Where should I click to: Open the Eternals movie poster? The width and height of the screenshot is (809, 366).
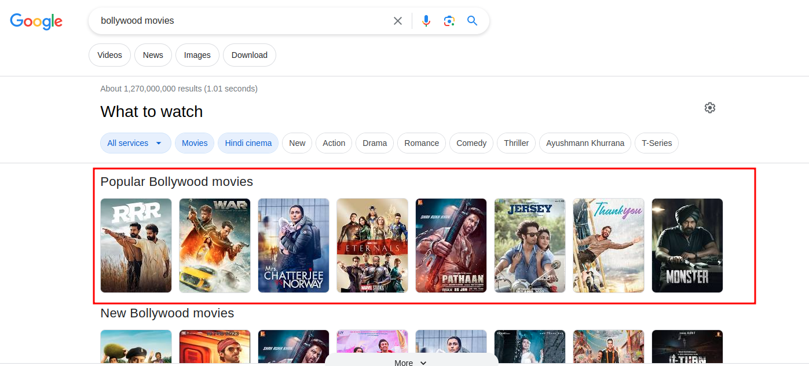(372, 246)
